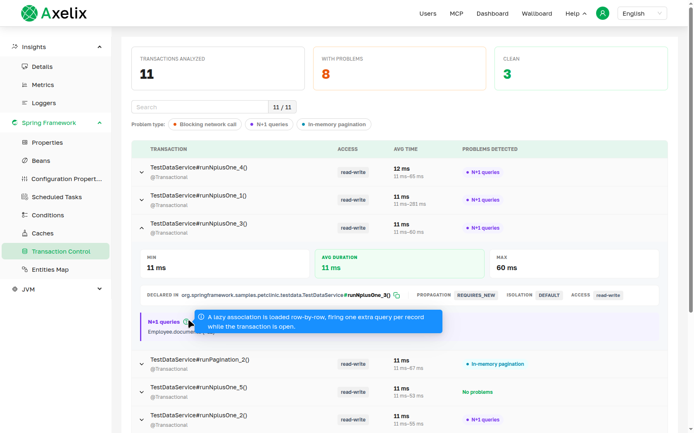Click the Caches sidebar icon
The image size is (694, 433).
click(25, 233)
